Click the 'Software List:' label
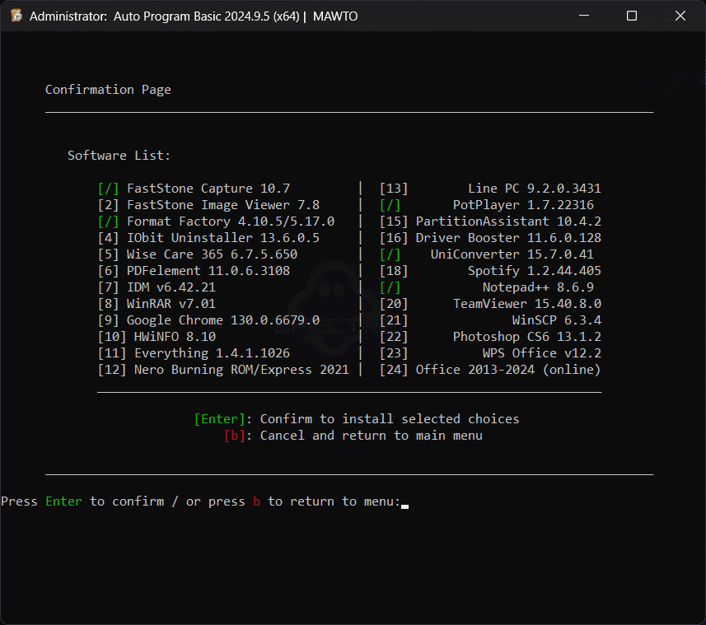This screenshot has width=706, height=625. (x=119, y=156)
